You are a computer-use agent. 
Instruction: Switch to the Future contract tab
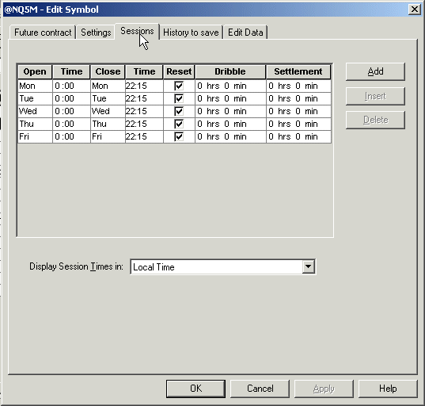coord(43,33)
